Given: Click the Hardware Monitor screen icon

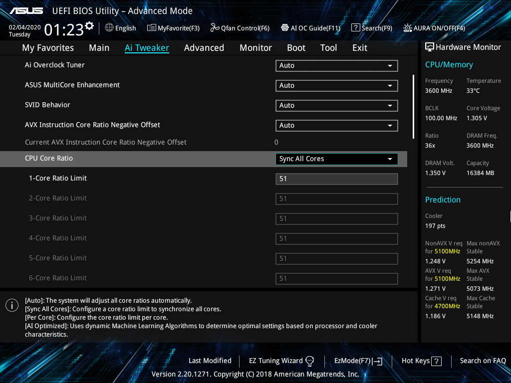Looking at the screenshot, I should pyautogui.click(x=430, y=47).
